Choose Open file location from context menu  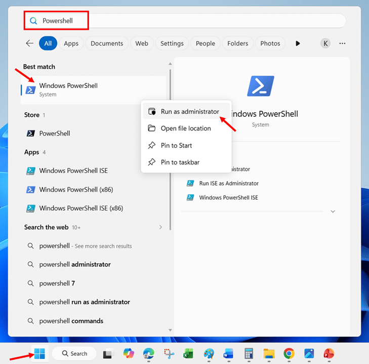pos(185,128)
